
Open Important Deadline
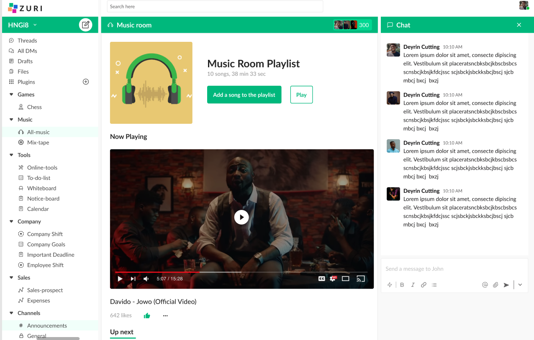coord(51,255)
